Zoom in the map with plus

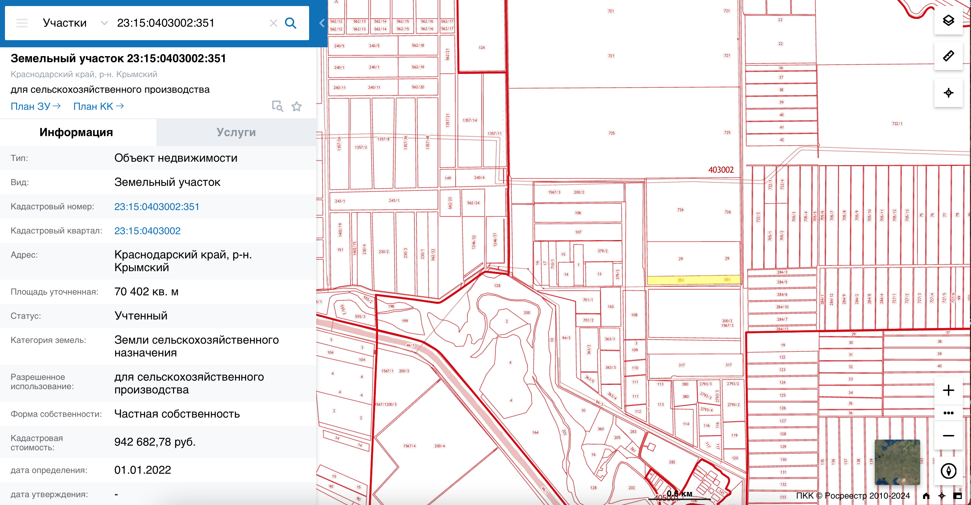pos(948,390)
